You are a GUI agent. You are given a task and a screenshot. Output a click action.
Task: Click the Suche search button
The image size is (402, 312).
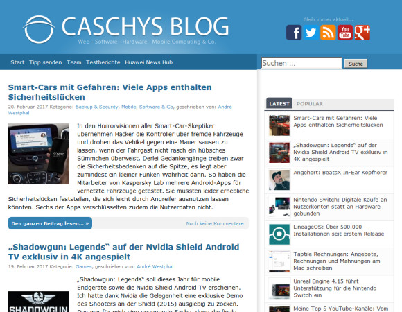(356, 64)
